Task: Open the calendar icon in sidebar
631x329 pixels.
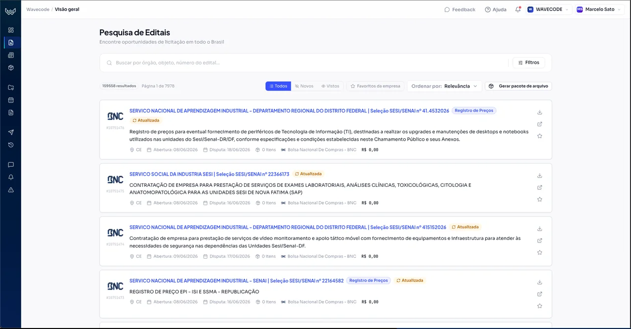Action: 11,100
